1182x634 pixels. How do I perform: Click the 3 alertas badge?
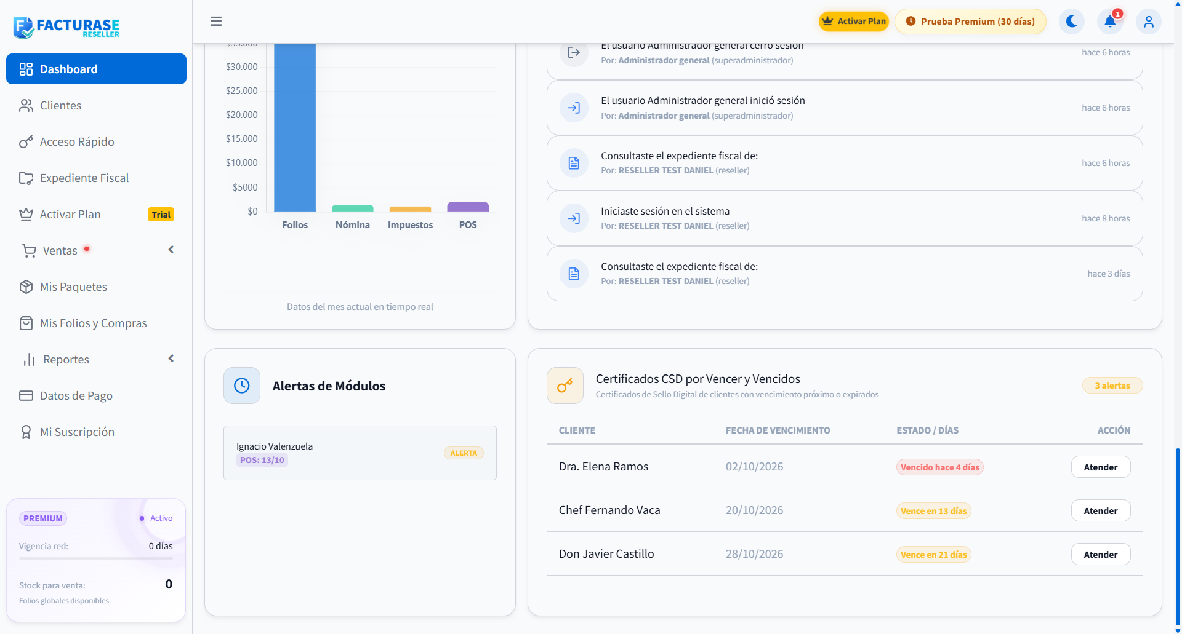point(1112,386)
